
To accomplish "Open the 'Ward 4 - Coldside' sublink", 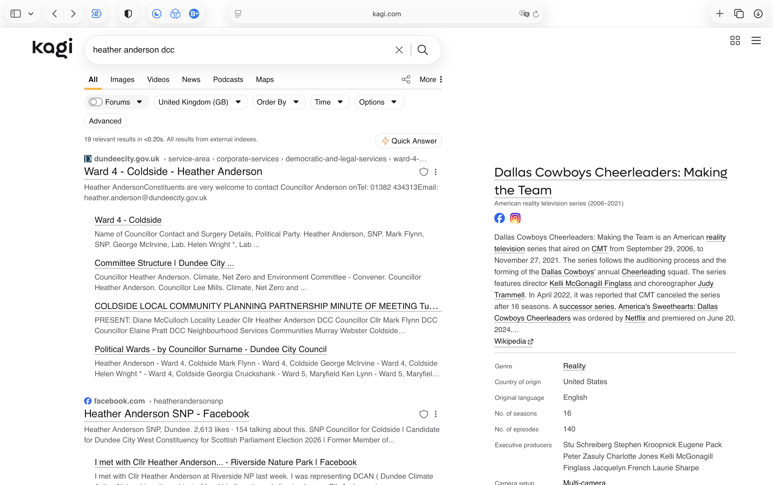I will coord(128,220).
